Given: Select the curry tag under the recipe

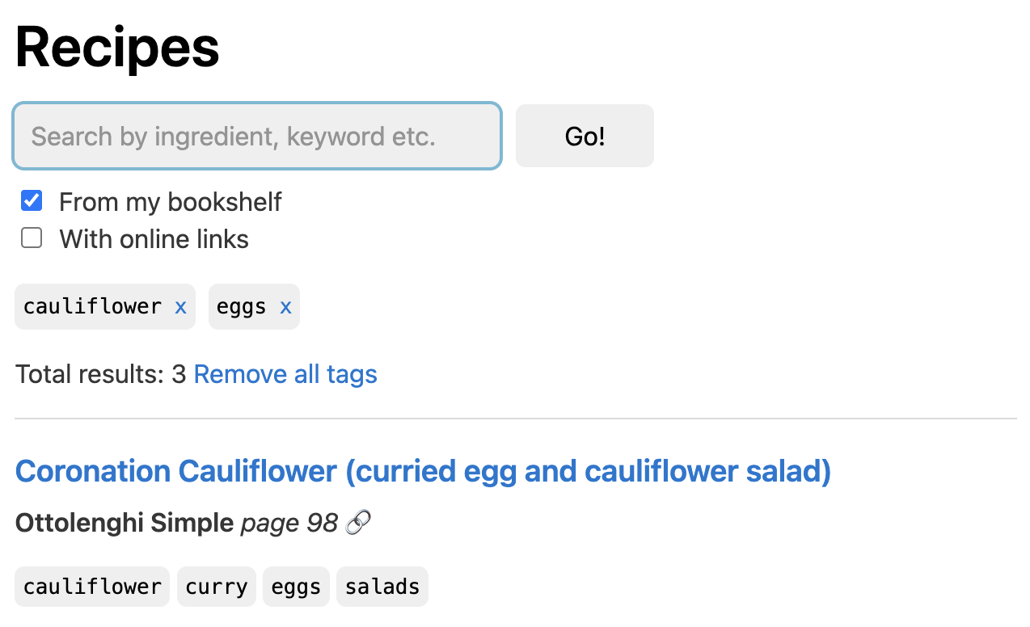Looking at the screenshot, I should coord(216,586).
